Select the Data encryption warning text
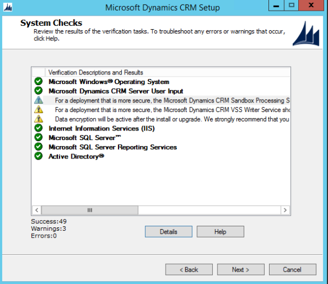This screenshot has height=284, width=328. click(172, 119)
